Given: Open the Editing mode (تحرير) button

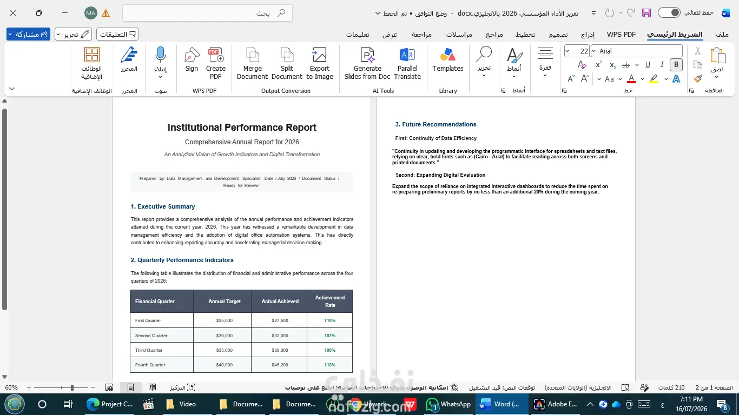Looking at the screenshot, I should (x=74, y=34).
